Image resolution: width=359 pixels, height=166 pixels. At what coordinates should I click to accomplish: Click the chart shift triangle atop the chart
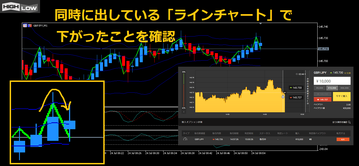point(260,24)
